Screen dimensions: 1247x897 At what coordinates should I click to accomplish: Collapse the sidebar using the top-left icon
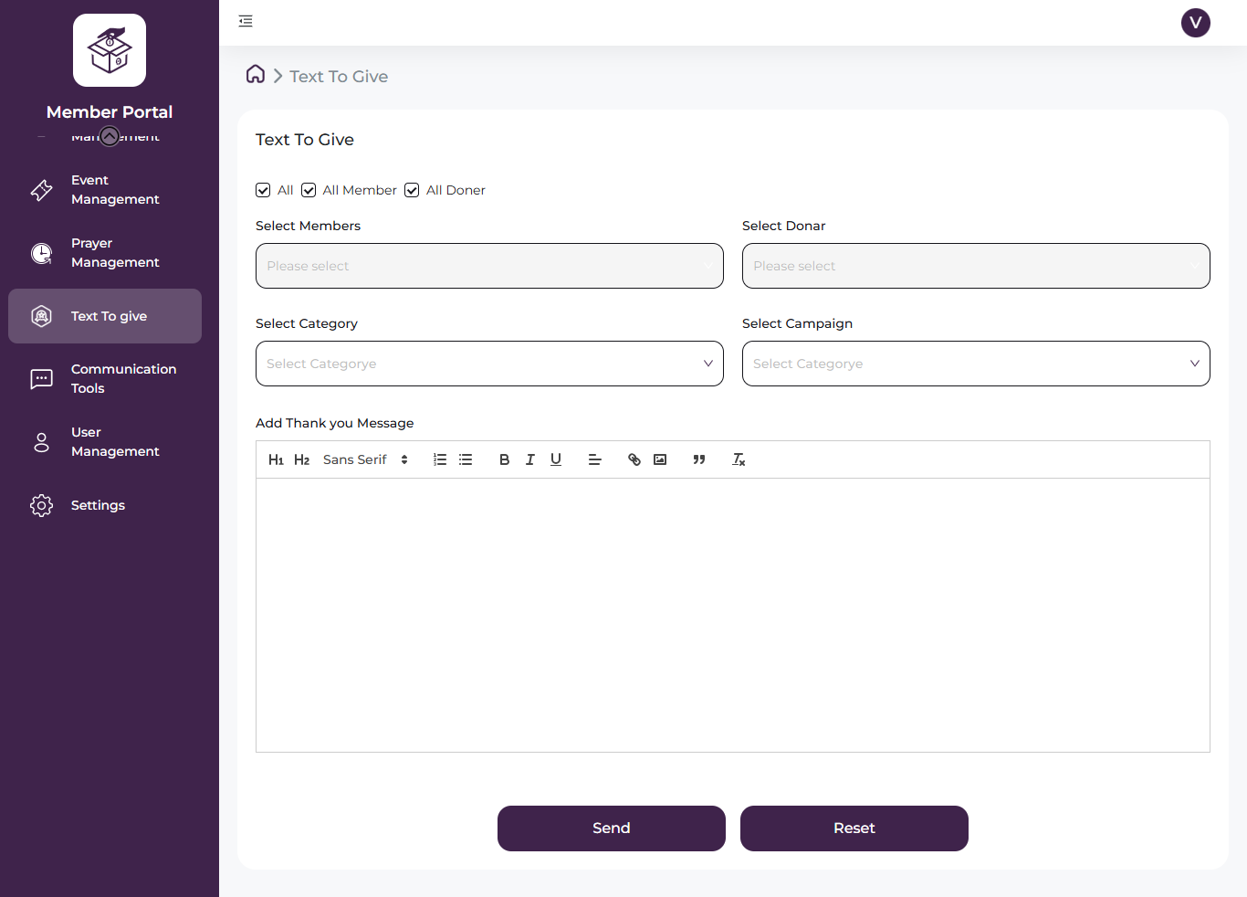tap(245, 20)
